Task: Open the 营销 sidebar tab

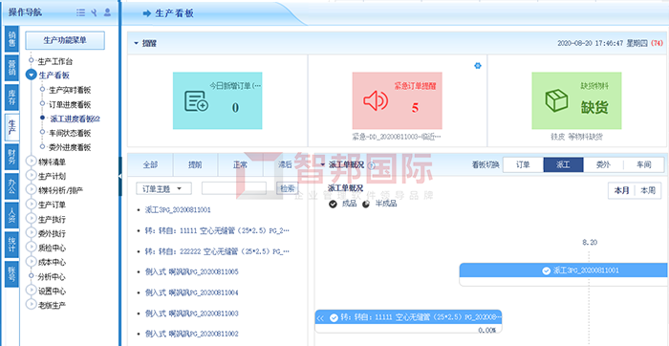Action: (11, 68)
